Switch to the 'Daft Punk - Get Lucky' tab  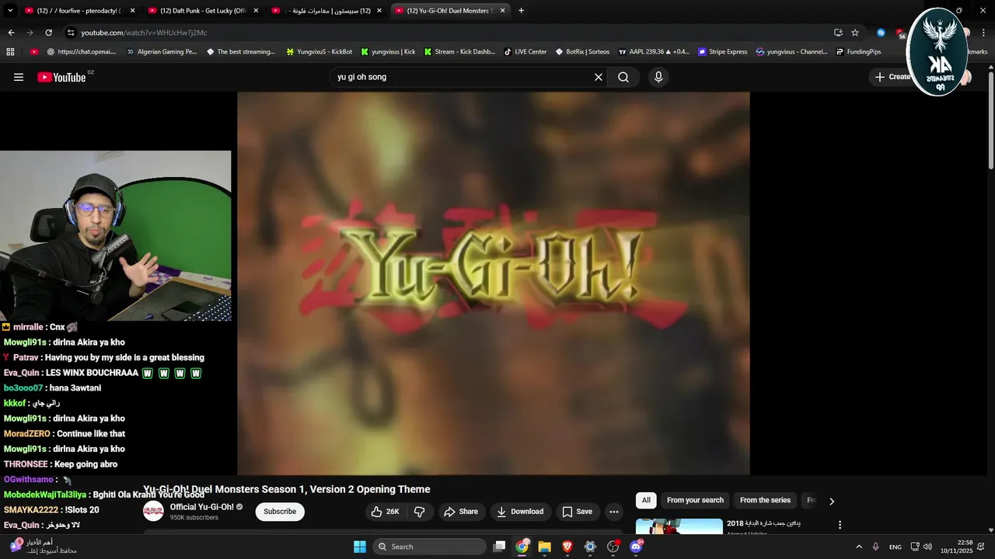[202, 11]
